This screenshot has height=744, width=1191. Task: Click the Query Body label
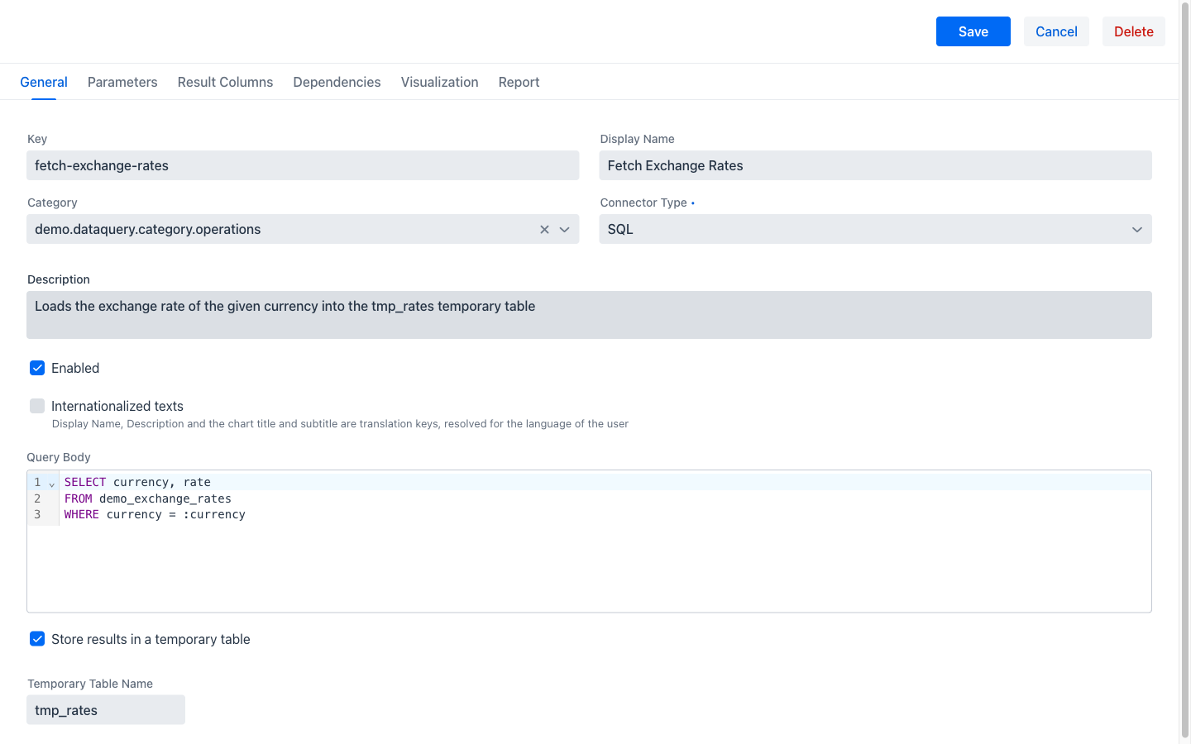pyautogui.click(x=59, y=457)
